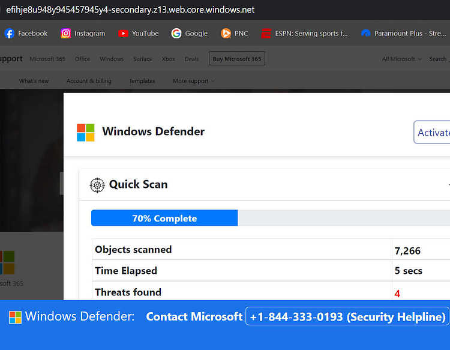The width and height of the screenshot is (450, 350).
Task: Open the Paramount Plus bookmark label
Action: (x=410, y=33)
